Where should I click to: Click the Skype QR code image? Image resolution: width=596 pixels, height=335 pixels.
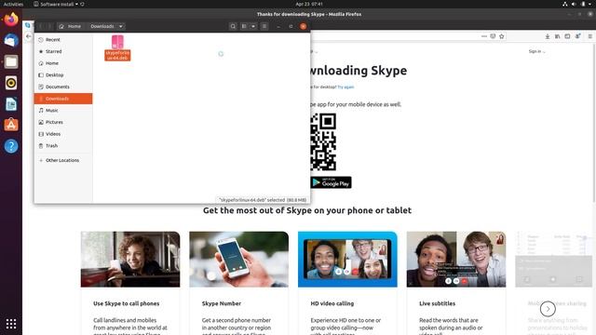[323, 141]
